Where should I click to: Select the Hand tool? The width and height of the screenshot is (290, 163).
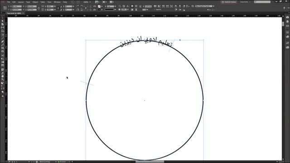(x=2, y=76)
